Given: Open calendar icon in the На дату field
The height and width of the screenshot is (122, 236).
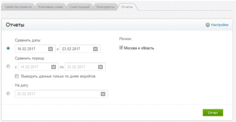Looking at the screenshot, I should coord(103,94).
